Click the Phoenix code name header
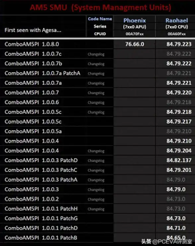195x246 pixels. (x=135, y=21)
